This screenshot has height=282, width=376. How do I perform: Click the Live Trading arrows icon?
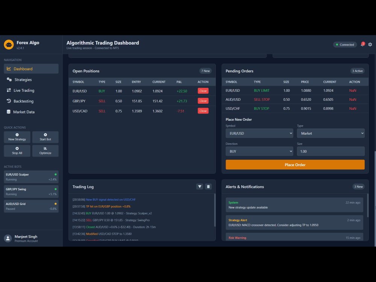pyautogui.click(x=9, y=90)
